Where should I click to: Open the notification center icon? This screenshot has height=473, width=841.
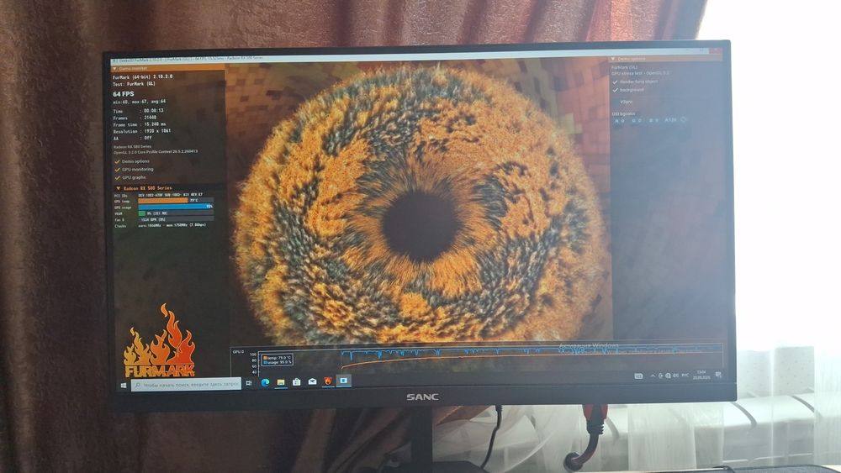(718, 375)
